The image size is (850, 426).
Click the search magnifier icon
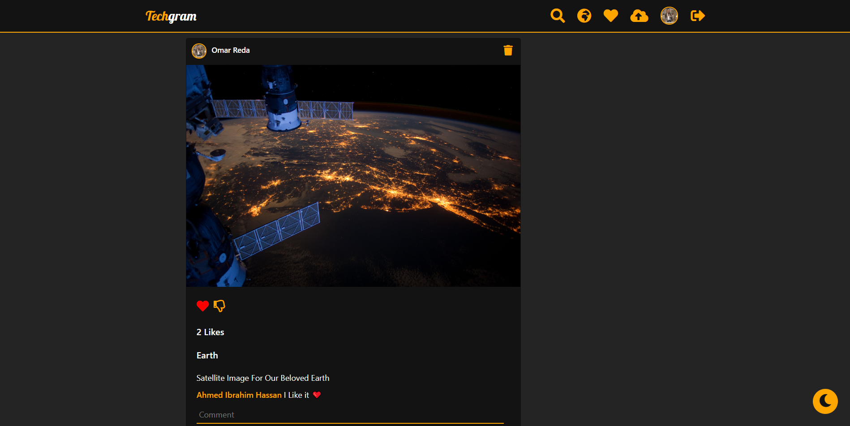pyautogui.click(x=558, y=16)
